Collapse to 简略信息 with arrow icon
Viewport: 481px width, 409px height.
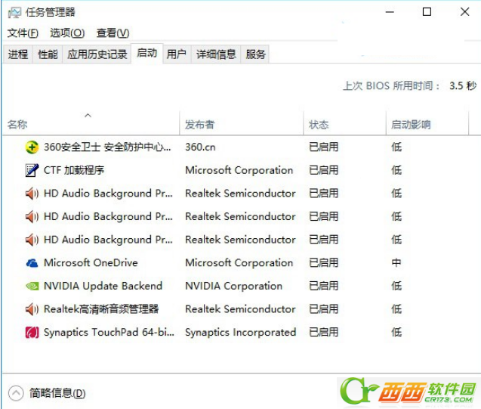(16, 393)
